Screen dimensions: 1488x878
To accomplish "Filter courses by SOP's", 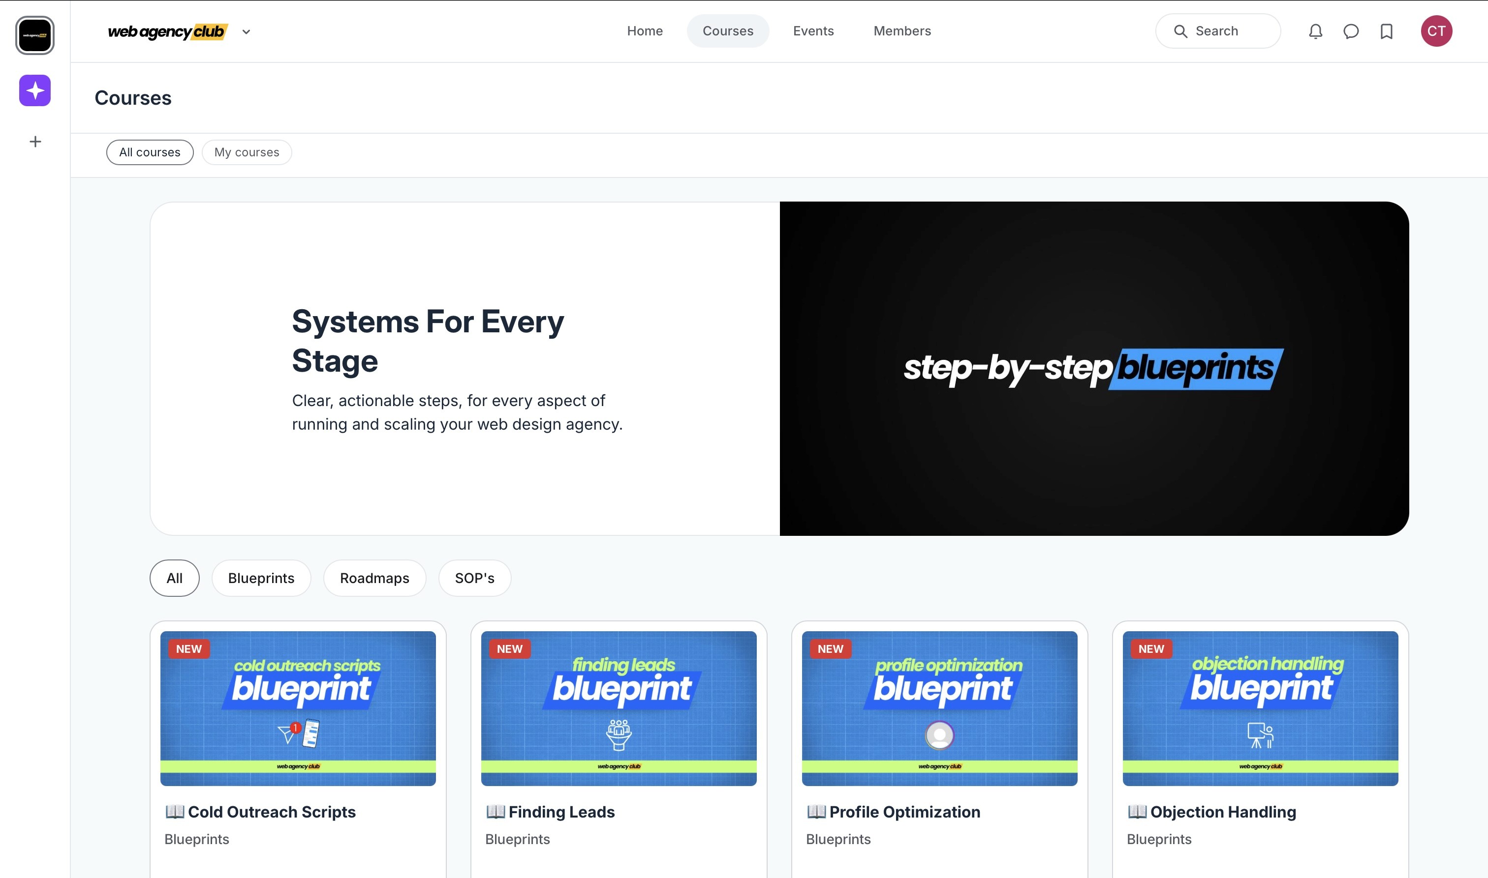I will 474,578.
